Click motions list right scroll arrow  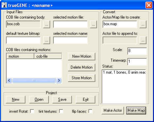(x=59, y=80)
